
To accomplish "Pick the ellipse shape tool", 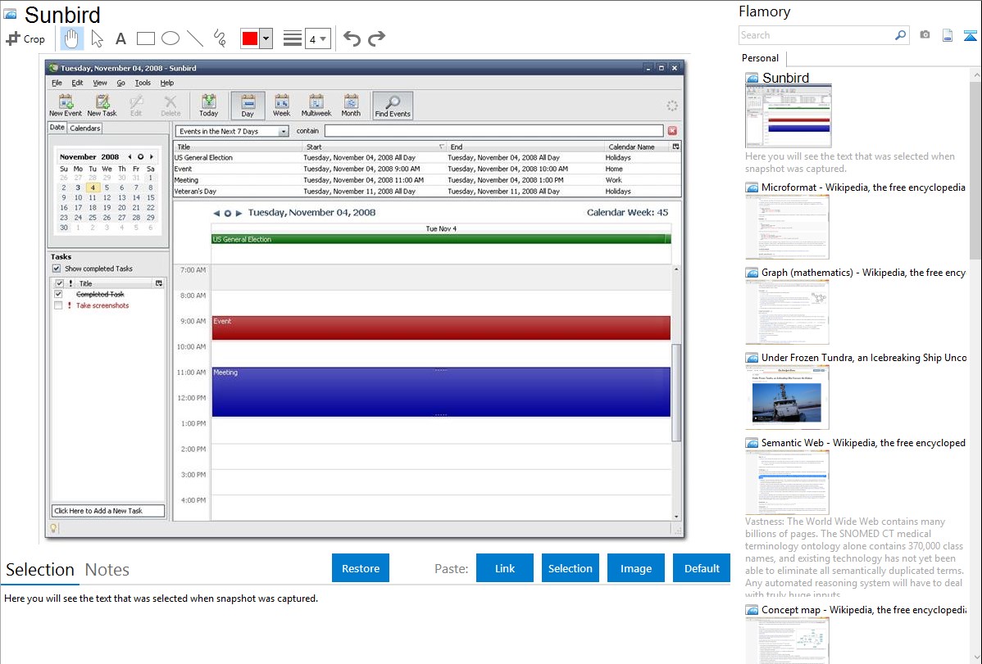I will coord(170,38).
